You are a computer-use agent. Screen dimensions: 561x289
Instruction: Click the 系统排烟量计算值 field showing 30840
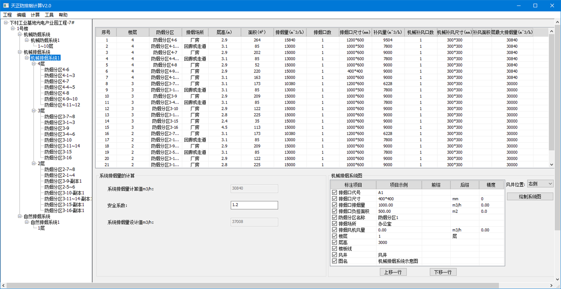tap(254, 189)
